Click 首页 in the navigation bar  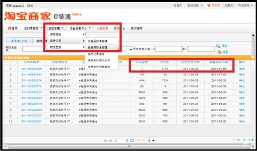pyautogui.click(x=15, y=28)
